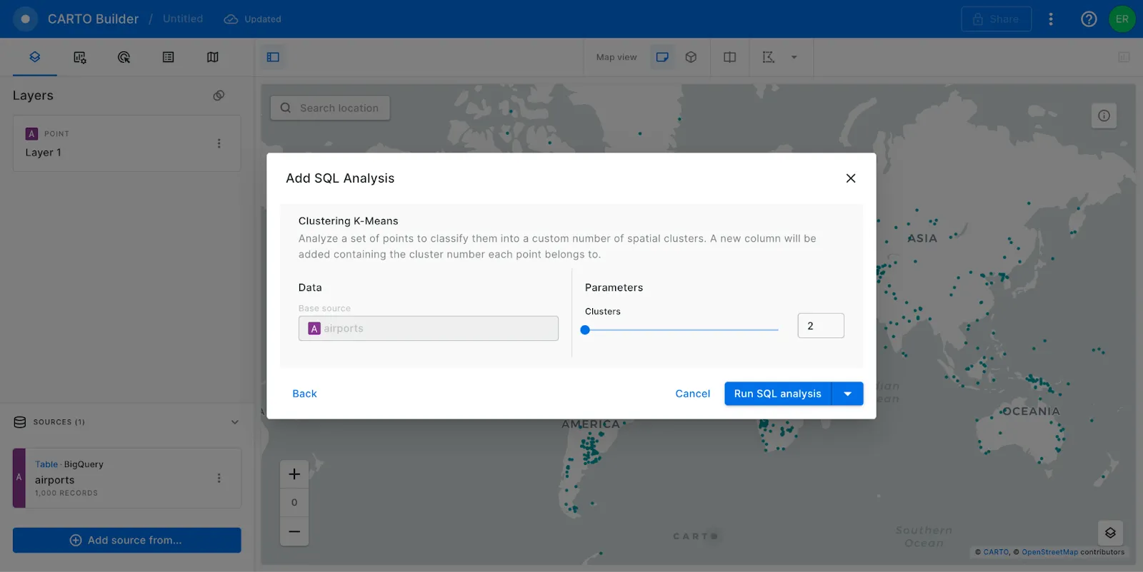Open the Basemap tab icon
Screen dimensions: 1143x572
point(212,57)
